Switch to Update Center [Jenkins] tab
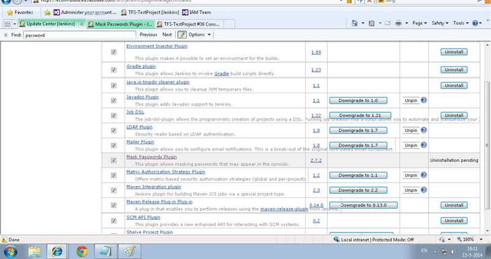This screenshot has width=491, height=259. pyautogui.click(x=50, y=24)
